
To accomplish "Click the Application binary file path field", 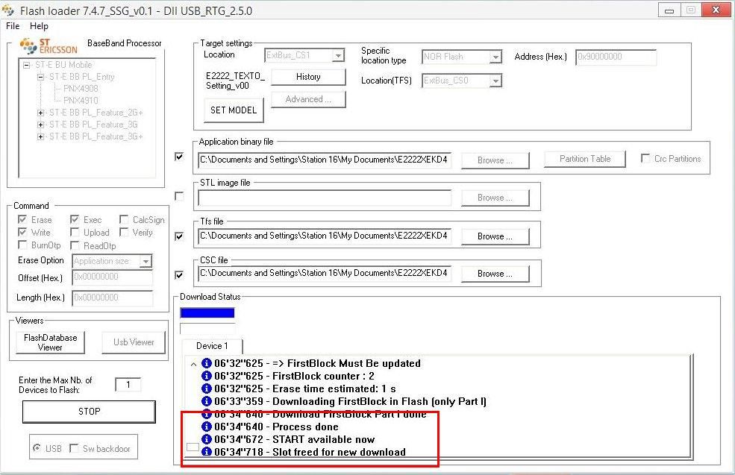I will click(x=325, y=160).
